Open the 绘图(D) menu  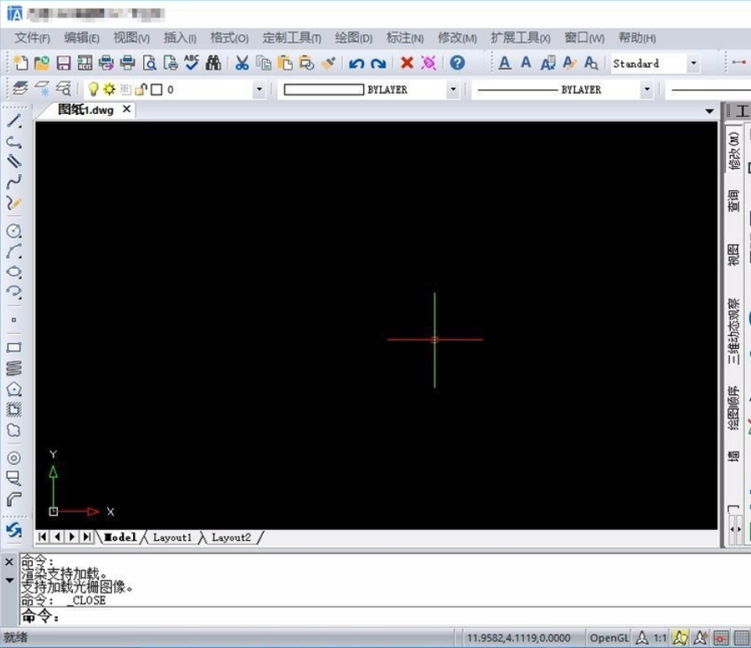click(353, 38)
